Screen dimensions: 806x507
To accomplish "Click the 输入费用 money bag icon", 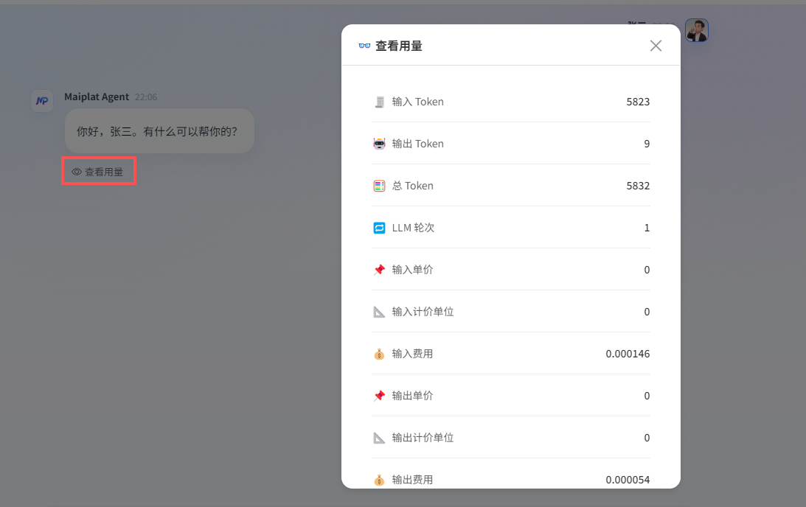I will (379, 354).
